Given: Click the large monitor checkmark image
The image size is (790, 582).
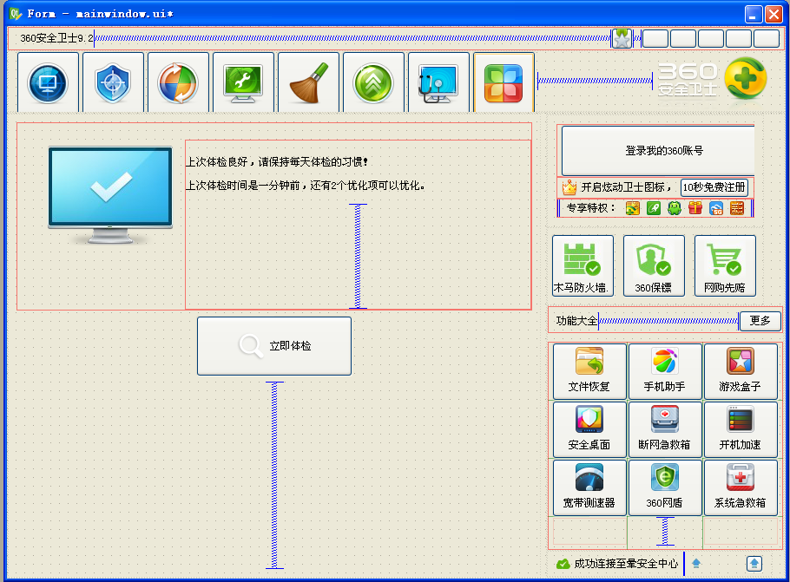Looking at the screenshot, I should click(110, 195).
